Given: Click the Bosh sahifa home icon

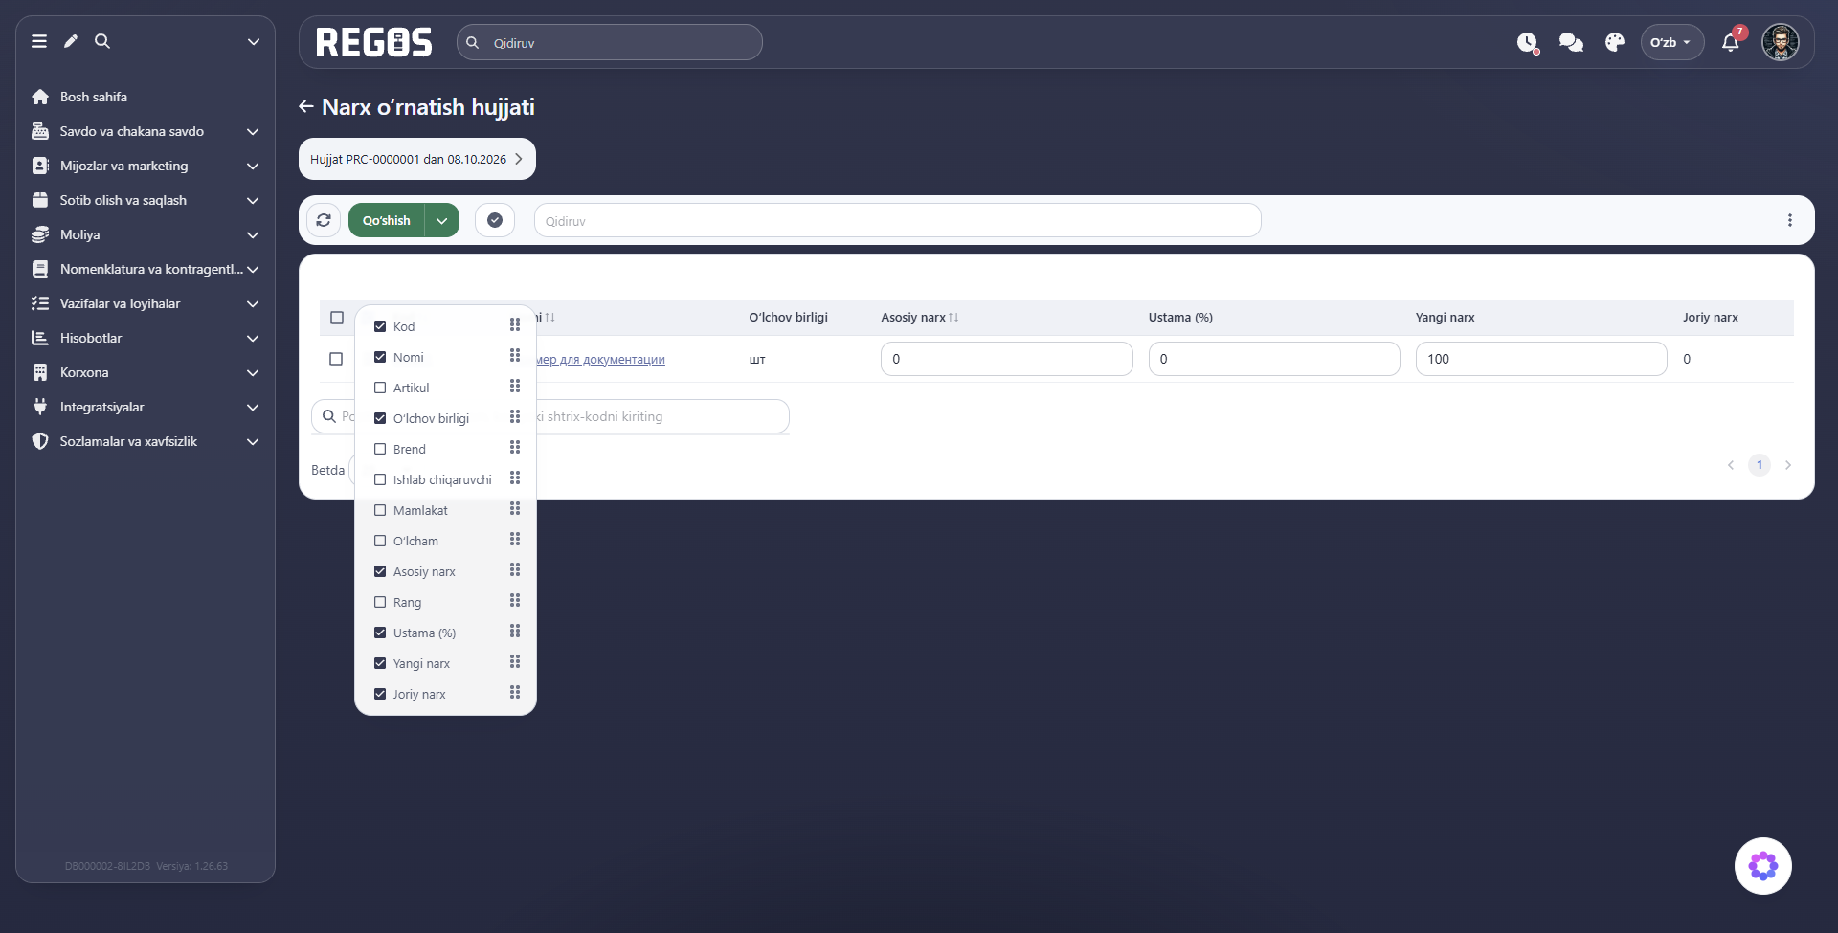Looking at the screenshot, I should (40, 97).
